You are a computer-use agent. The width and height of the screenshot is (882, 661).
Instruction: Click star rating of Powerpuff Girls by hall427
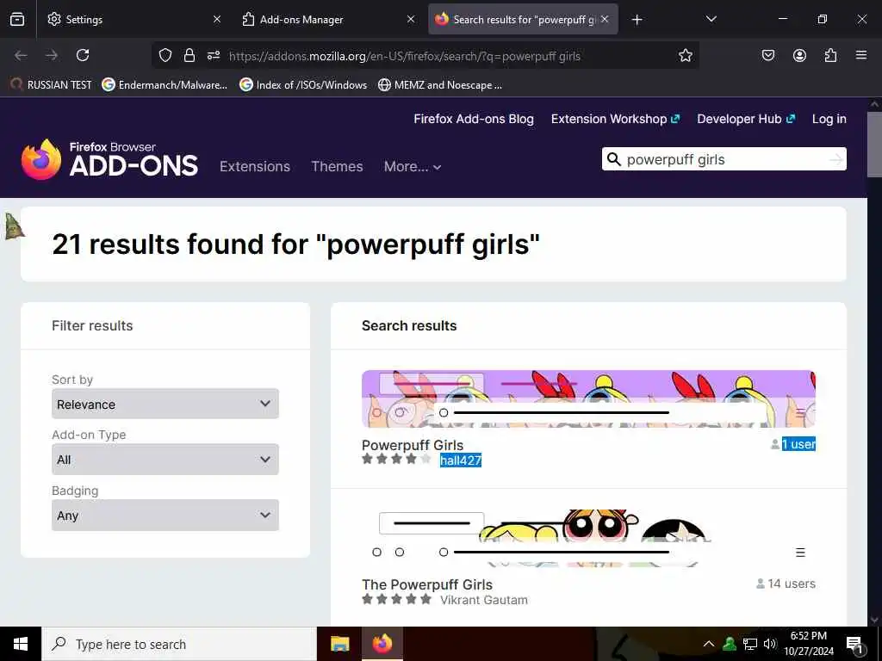pyautogui.click(x=396, y=460)
